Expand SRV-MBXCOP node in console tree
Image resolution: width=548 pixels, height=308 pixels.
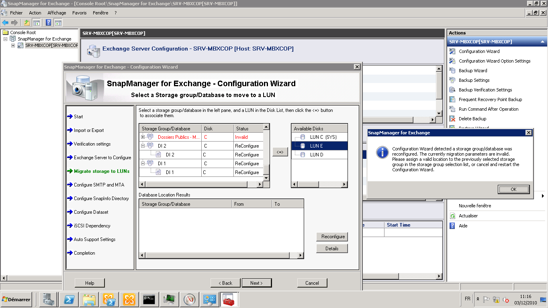pyautogui.click(x=13, y=45)
